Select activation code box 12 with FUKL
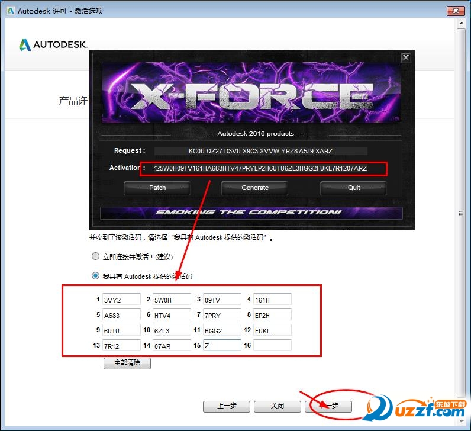 pos(272,330)
